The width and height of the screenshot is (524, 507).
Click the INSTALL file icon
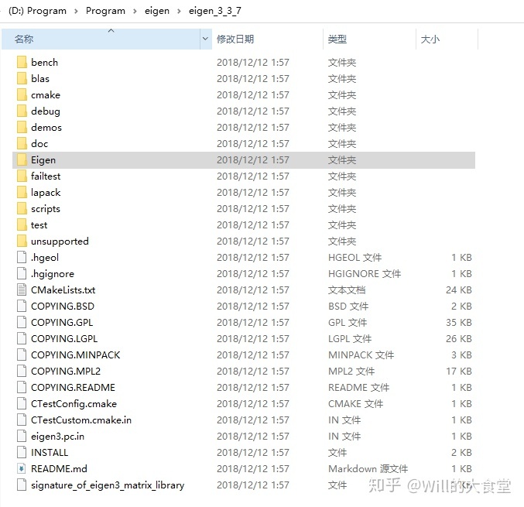point(22,453)
